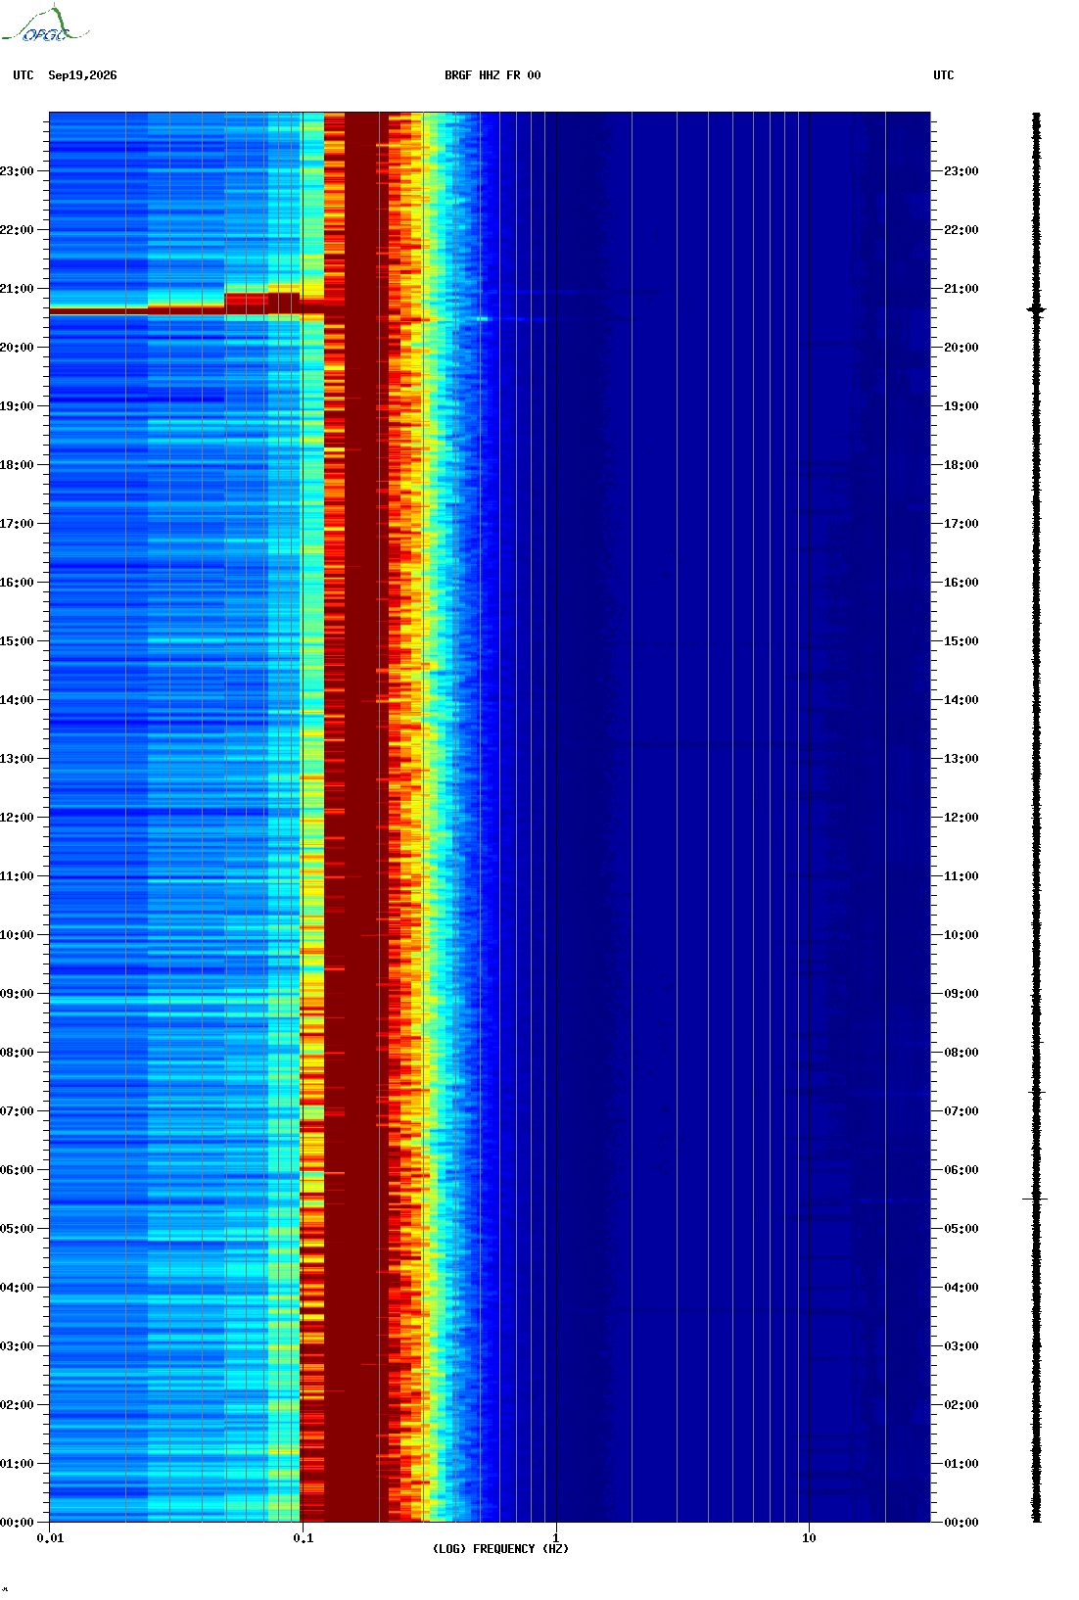The width and height of the screenshot is (1079, 1600).
Task: Click the left 12:00 time axis label
Action: pyautogui.click(x=17, y=818)
